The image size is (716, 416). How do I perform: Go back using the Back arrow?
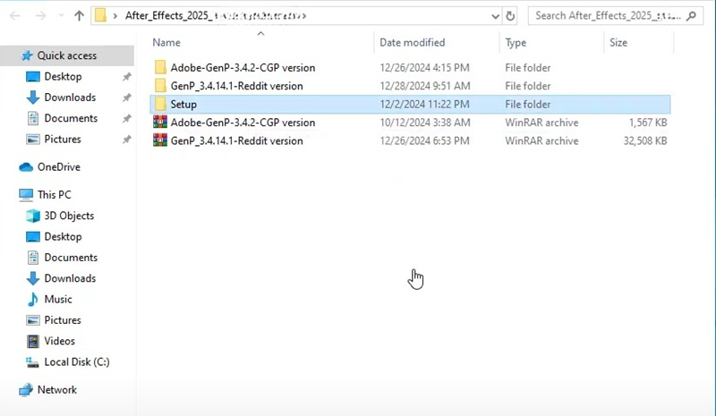[x=15, y=16]
